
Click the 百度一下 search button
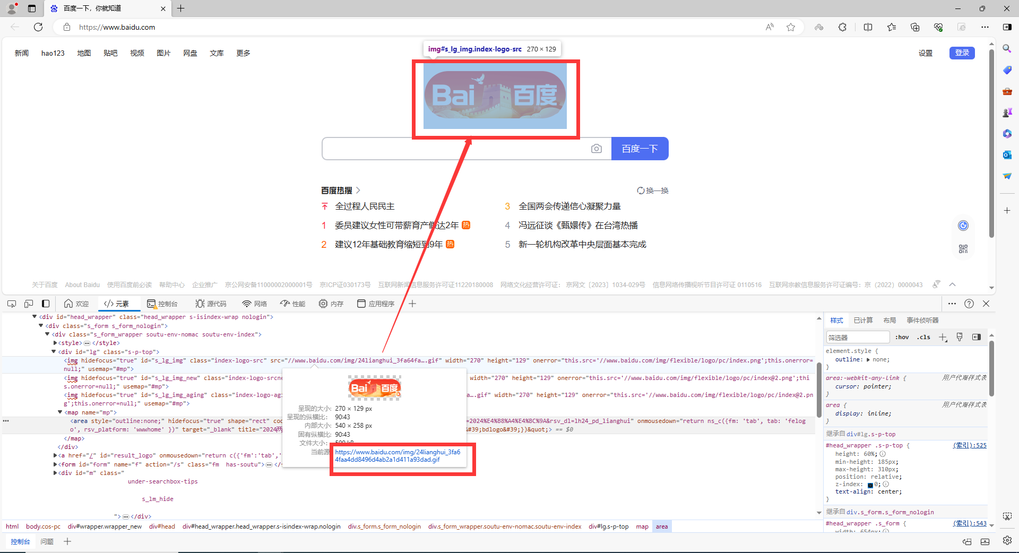640,149
